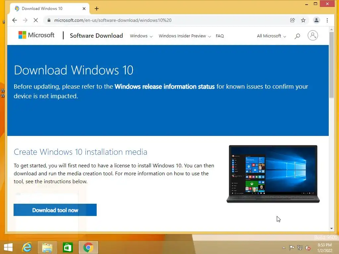
Task: Click the Microsoft logo
Action: click(36, 35)
